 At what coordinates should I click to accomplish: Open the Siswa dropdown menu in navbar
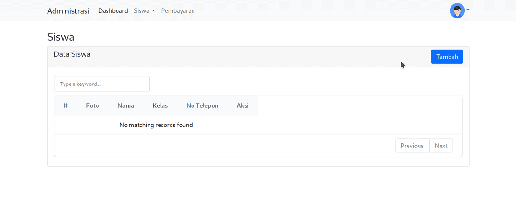(x=144, y=10)
